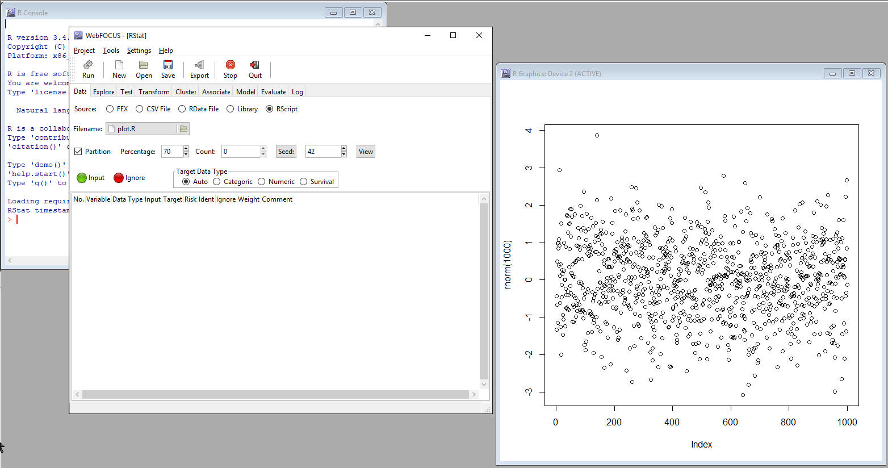Click the variable list horizontal scrollbar

(x=275, y=394)
